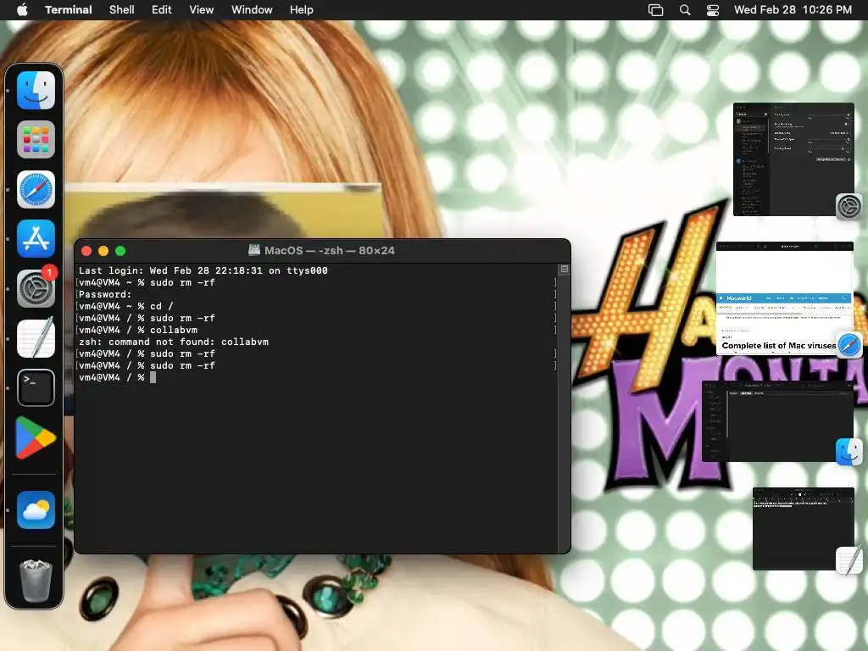
Task: Click the TextEdit badge on thumbnail
Action: 849,559
